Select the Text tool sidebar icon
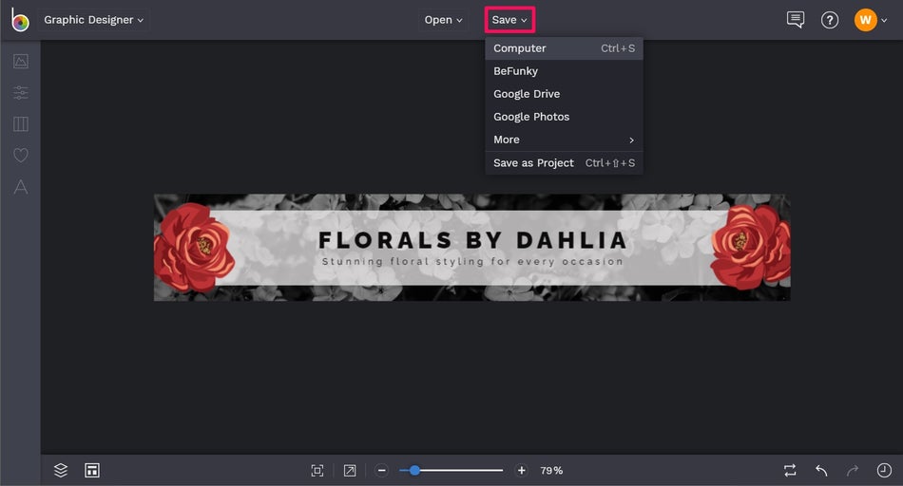 point(21,186)
